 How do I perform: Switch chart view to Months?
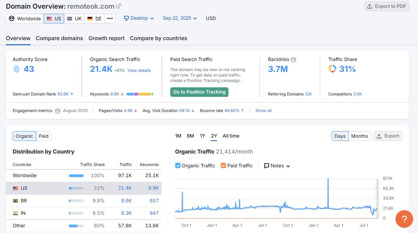359,136
